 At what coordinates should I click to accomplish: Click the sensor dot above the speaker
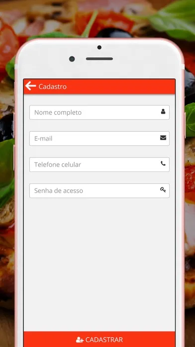[x=99, y=47]
